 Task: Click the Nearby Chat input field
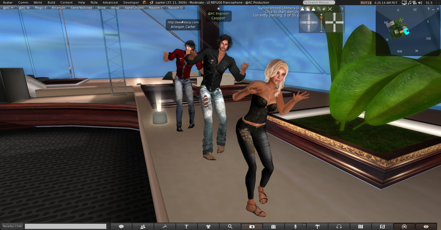tap(66, 226)
